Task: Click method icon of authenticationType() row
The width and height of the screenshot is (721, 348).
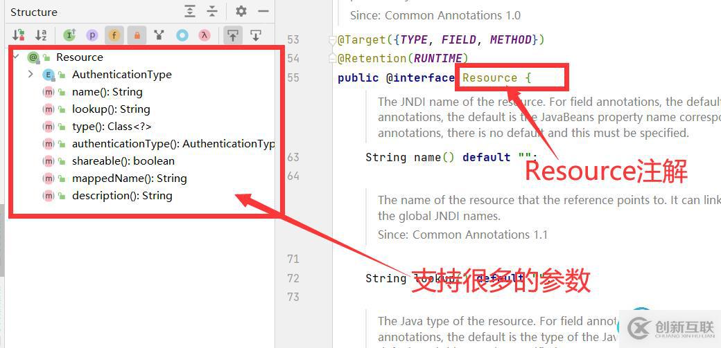Action: (49, 144)
